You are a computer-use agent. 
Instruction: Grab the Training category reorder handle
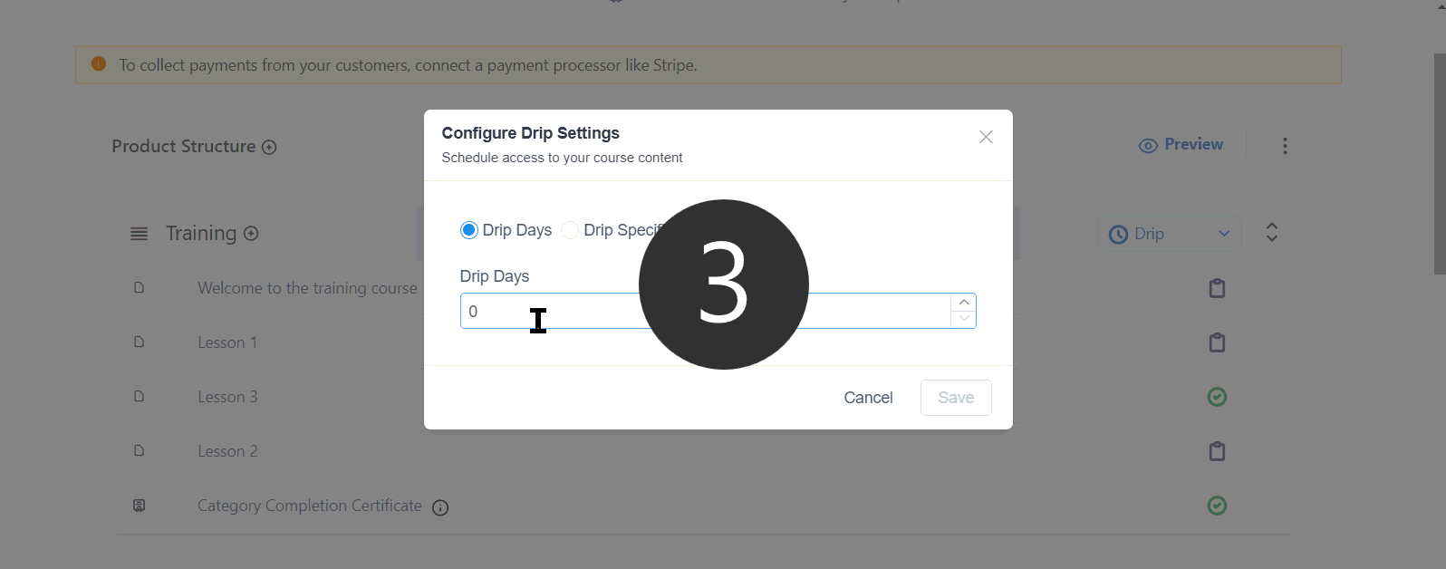pos(139,234)
